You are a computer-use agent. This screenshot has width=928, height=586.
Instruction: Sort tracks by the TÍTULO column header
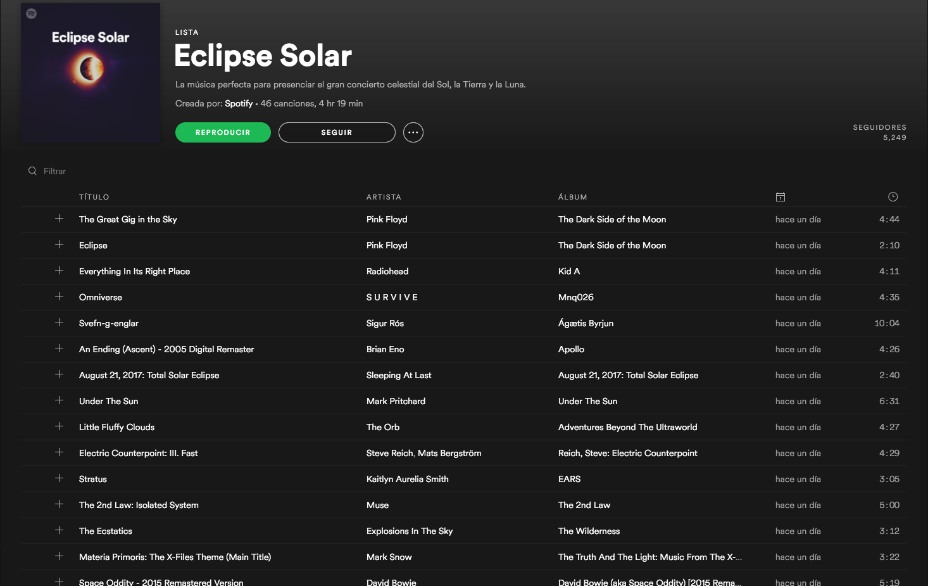pos(94,197)
